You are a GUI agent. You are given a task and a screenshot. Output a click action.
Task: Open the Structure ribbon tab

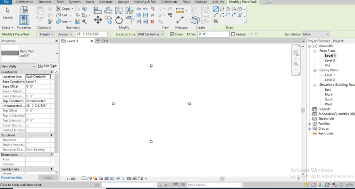pos(45,2)
